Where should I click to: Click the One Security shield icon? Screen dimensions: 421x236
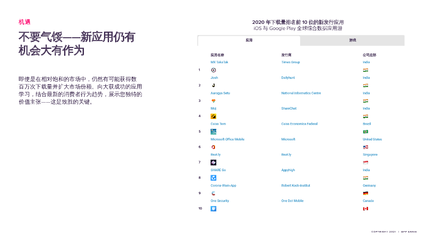(x=213, y=209)
